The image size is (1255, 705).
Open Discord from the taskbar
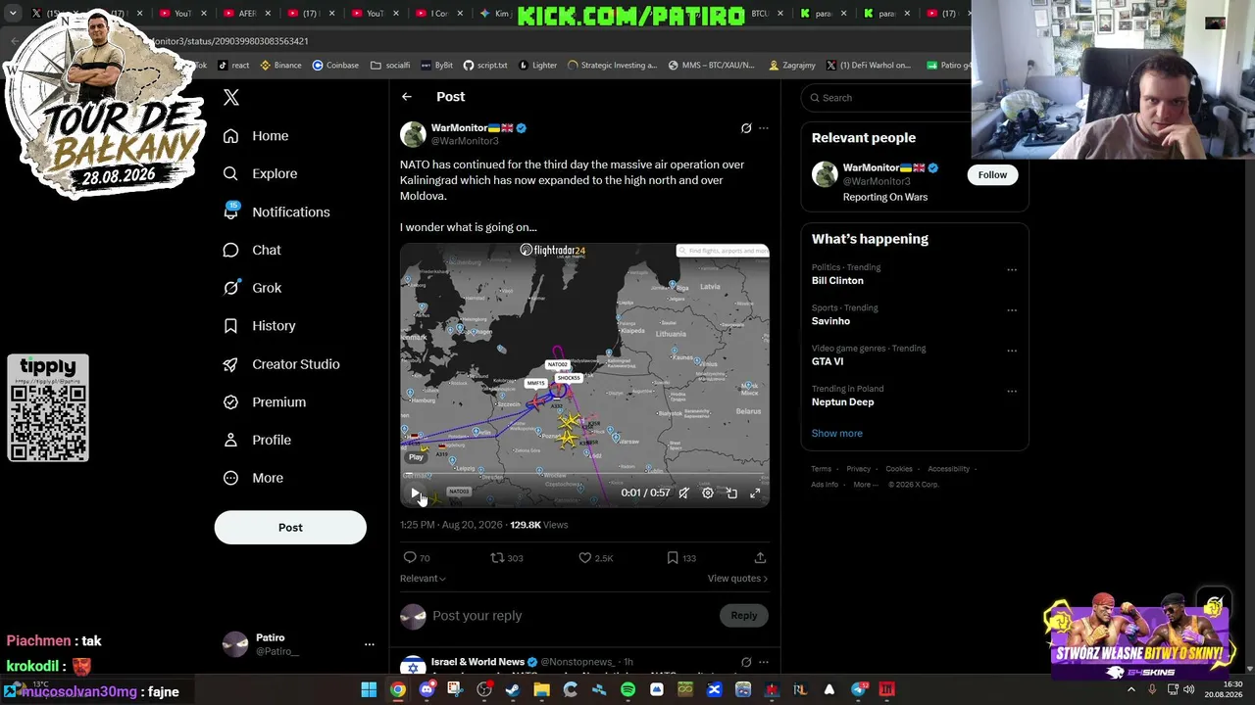(427, 690)
